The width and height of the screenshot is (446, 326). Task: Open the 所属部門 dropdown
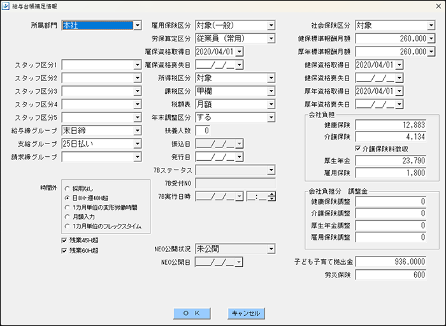coord(137,26)
